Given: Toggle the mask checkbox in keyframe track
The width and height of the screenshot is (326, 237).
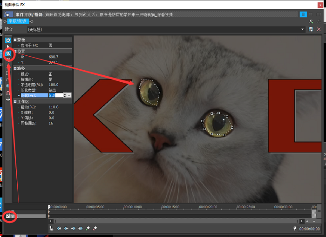Looking at the screenshot, I should tap(8, 216).
